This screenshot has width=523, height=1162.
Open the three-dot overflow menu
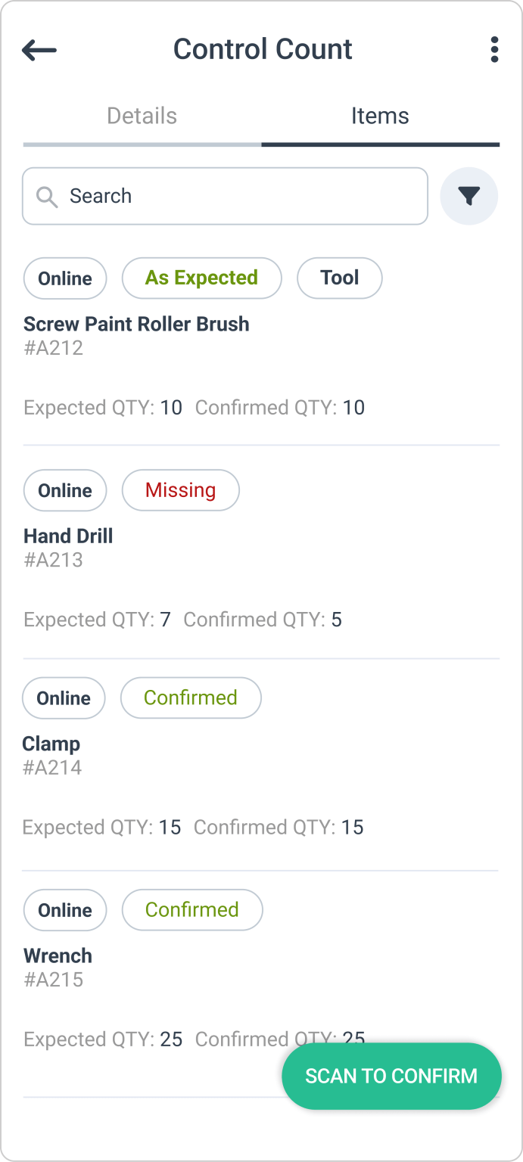click(494, 50)
